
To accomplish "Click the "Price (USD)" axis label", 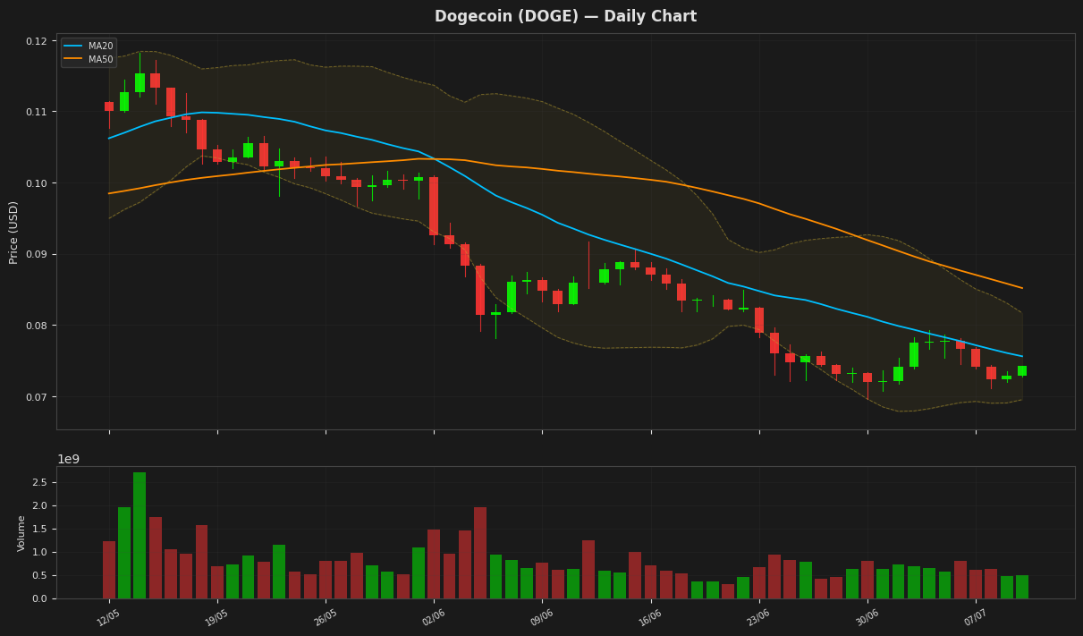I will coord(13,232).
